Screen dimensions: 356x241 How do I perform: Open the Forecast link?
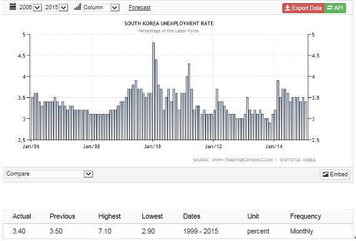140,7
